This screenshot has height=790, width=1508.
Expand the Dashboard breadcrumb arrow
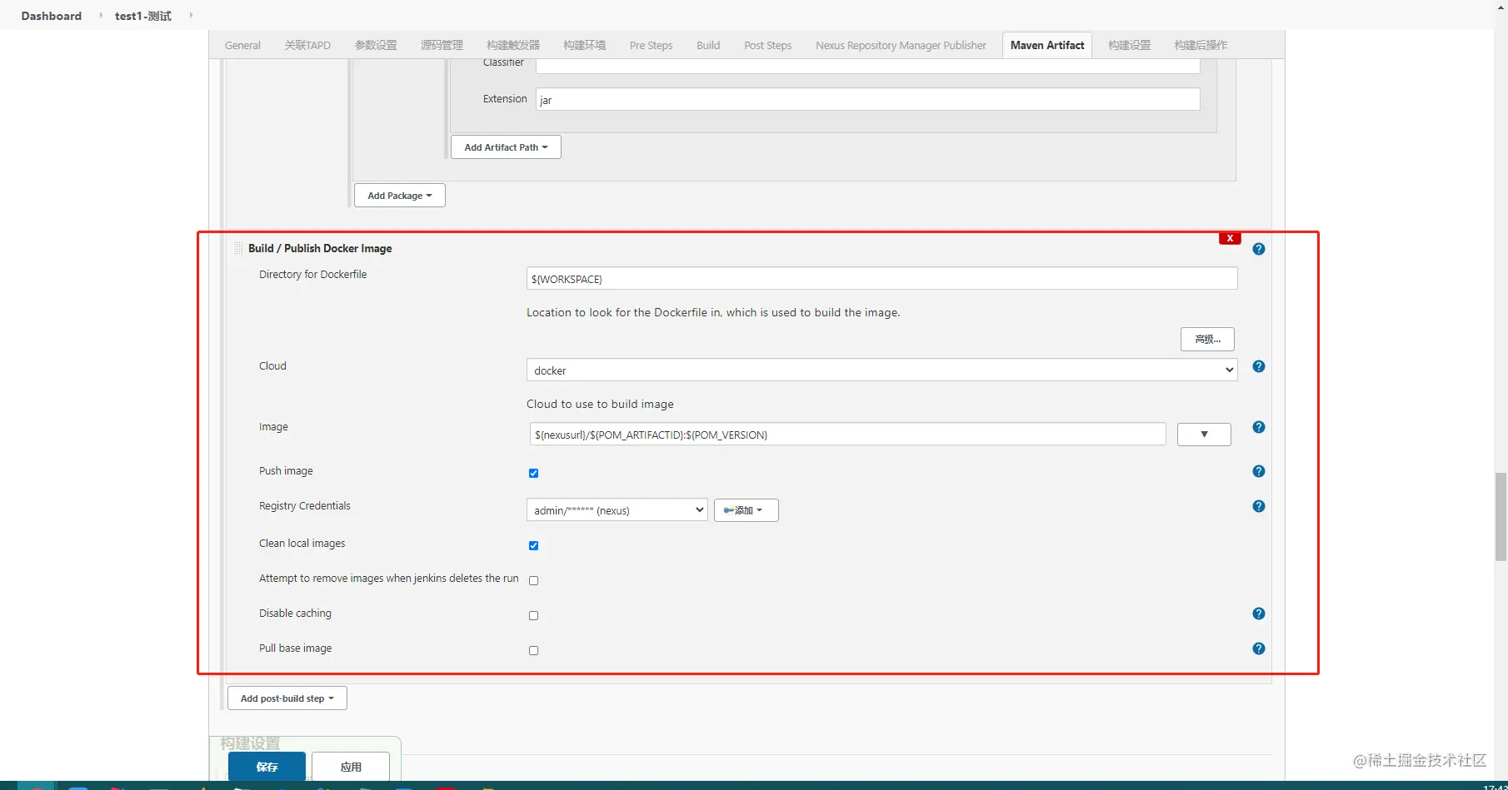click(101, 15)
